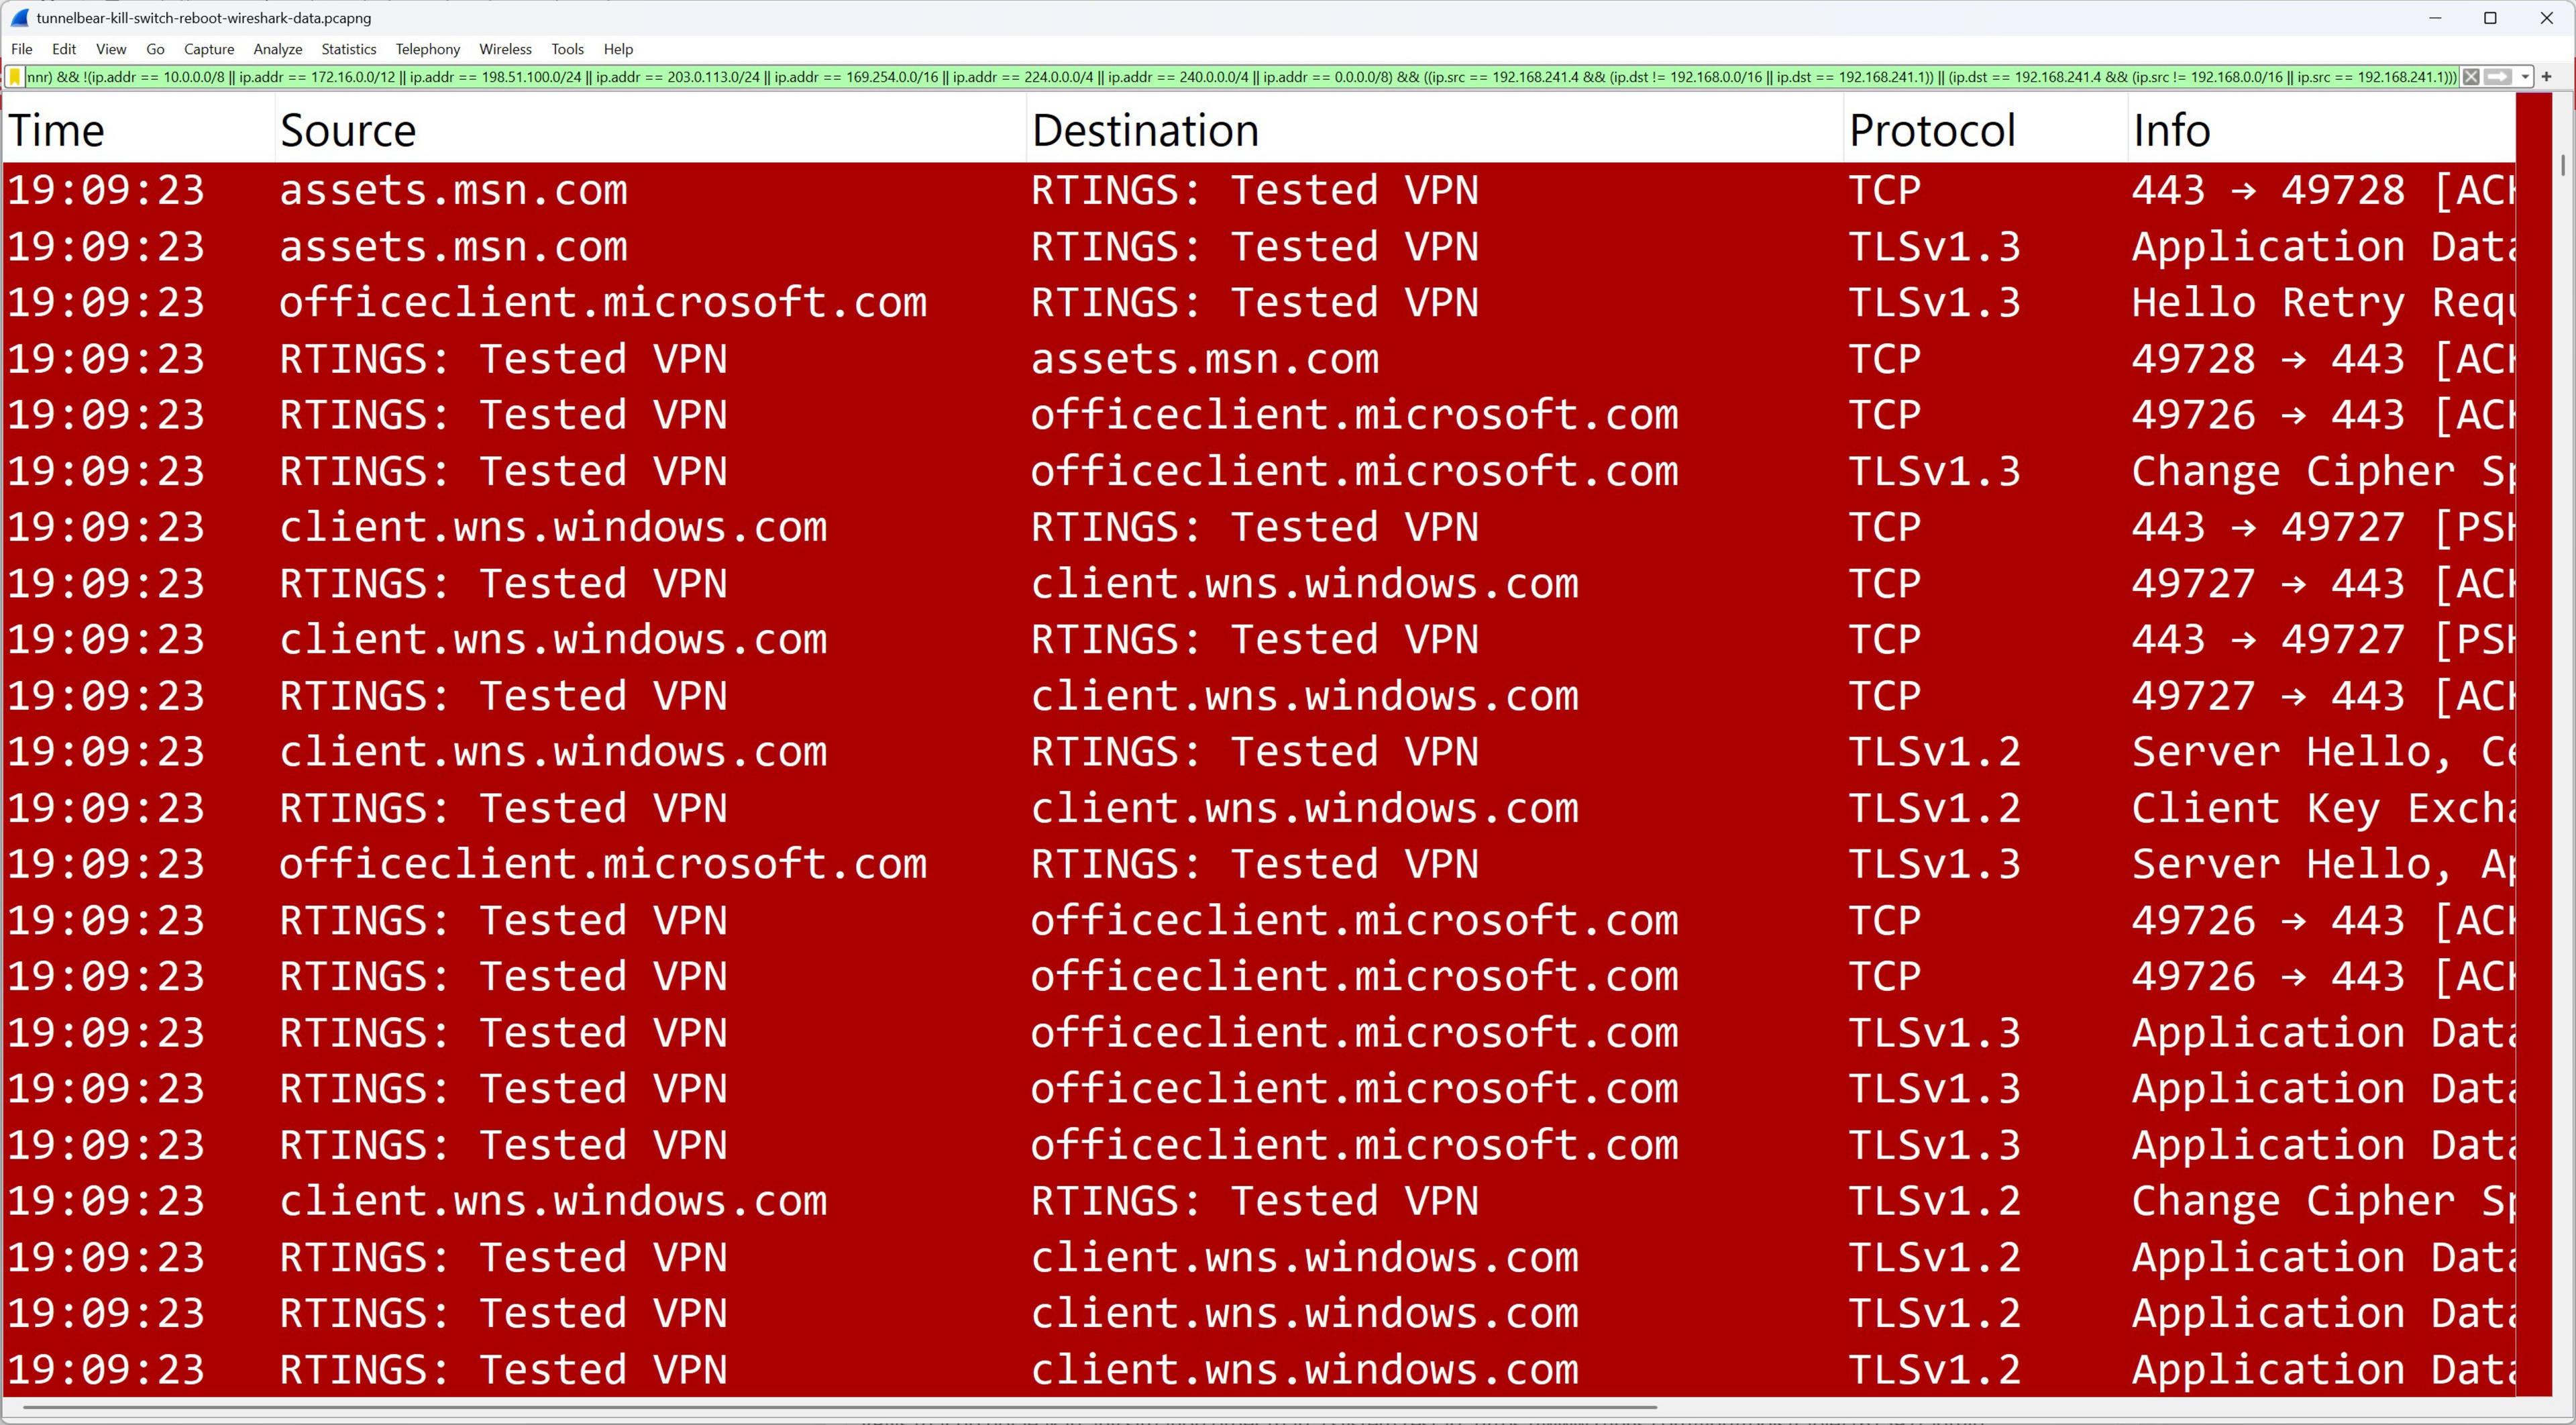This screenshot has height=1425, width=2576.
Task: Open the File menu
Action: click(x=22, y=49)
